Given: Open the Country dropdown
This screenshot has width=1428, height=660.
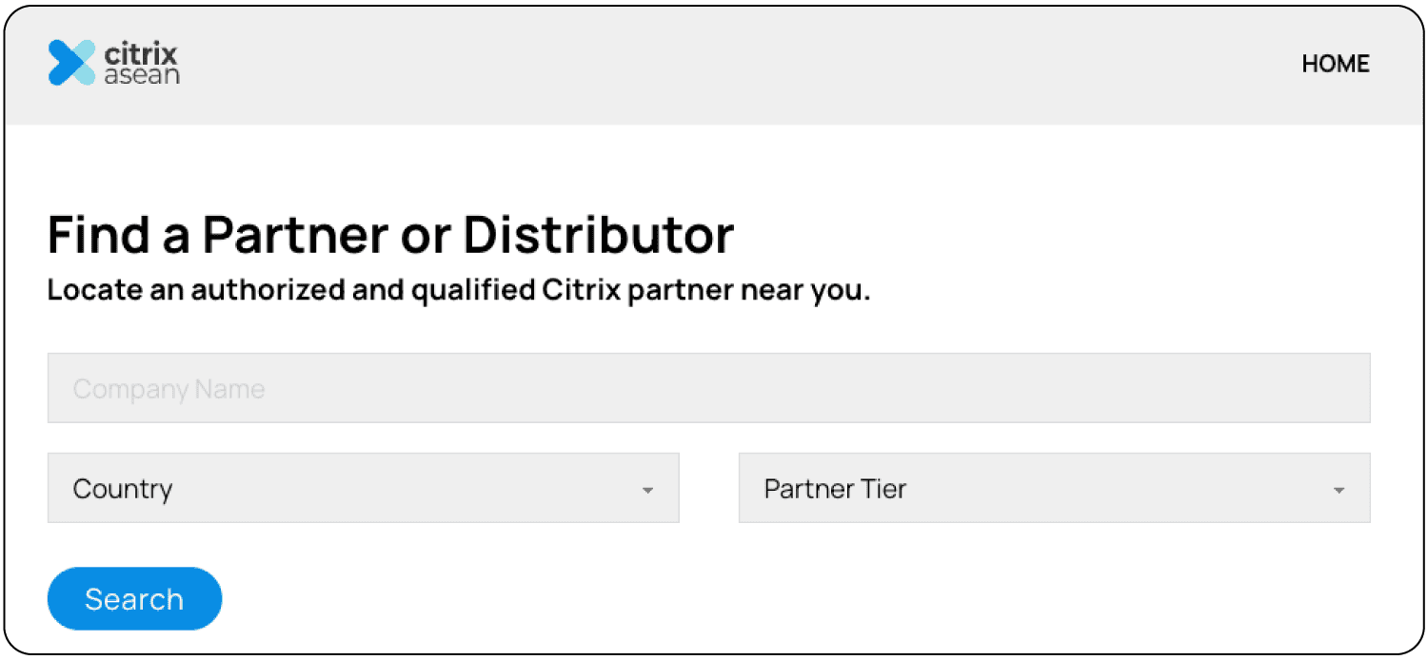Looking at the screenshot, I should click(x=363, y=488).
